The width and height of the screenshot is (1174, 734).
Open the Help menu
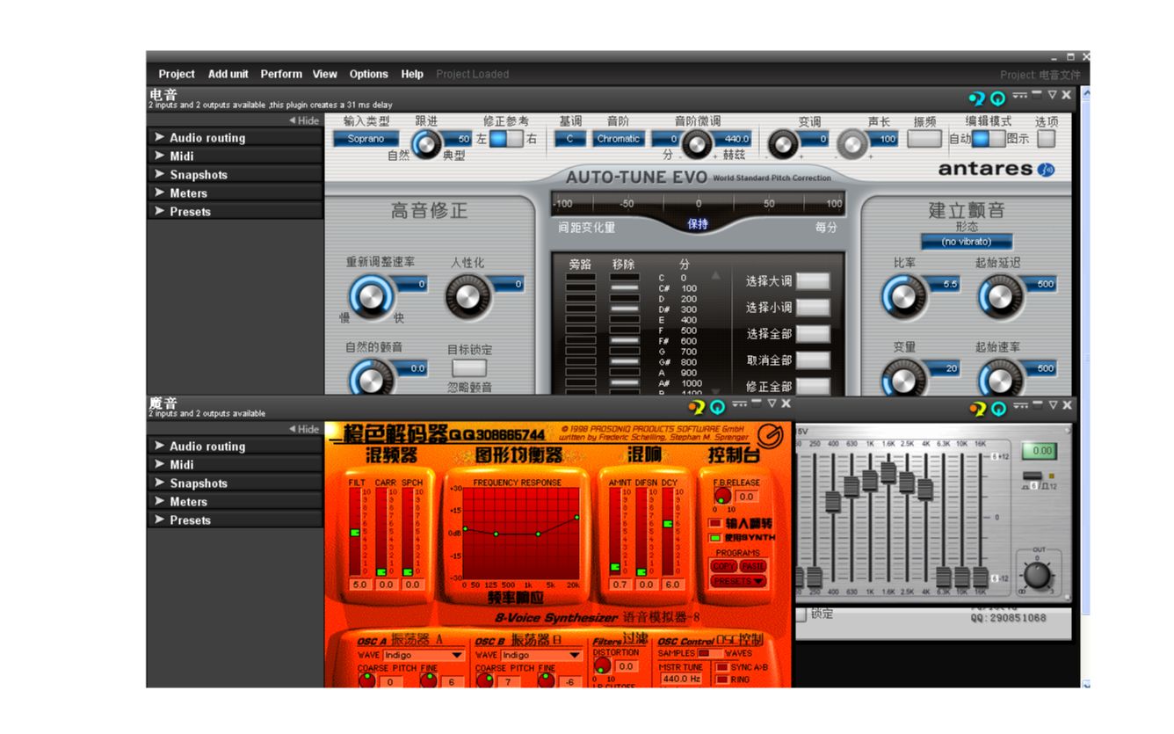click(412, 74)
